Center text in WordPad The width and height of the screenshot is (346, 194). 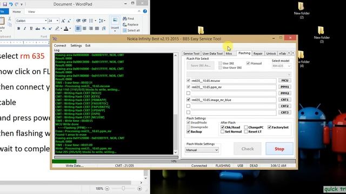point(84,29)
